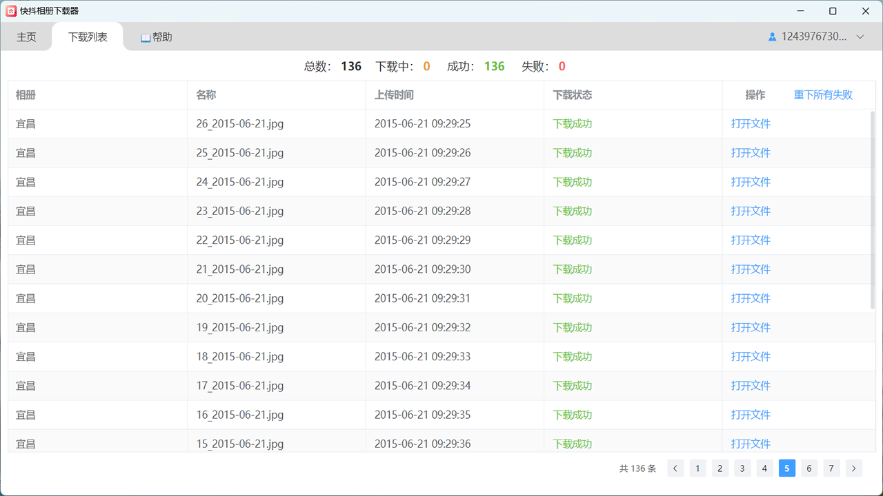Switch to the 主页 tab
883x496 pixels.
pos(26,37)
